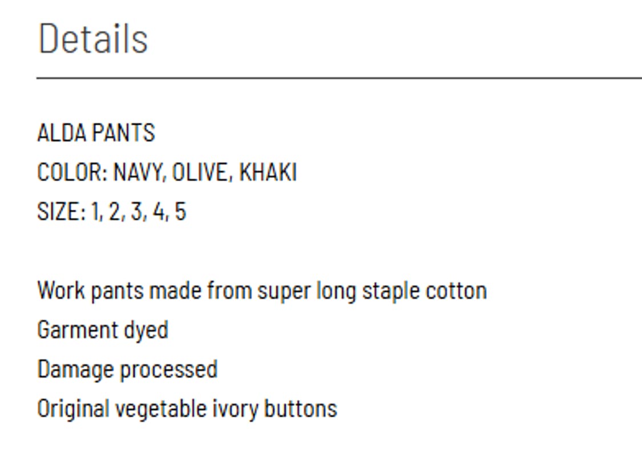Click the word vegetable in last line

tap(161, 409)
